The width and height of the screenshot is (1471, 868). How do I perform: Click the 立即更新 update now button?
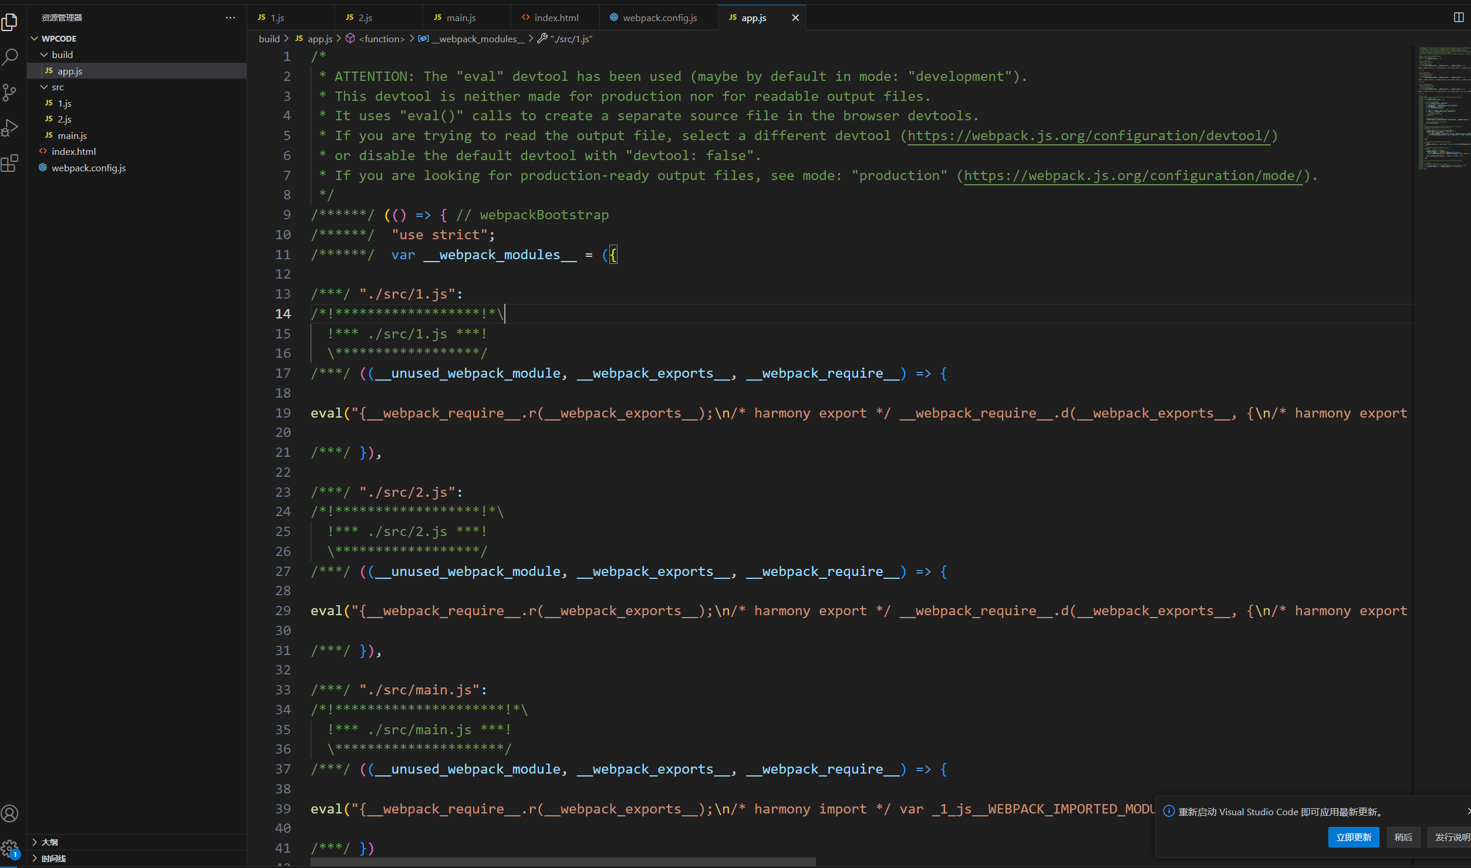1353,837
